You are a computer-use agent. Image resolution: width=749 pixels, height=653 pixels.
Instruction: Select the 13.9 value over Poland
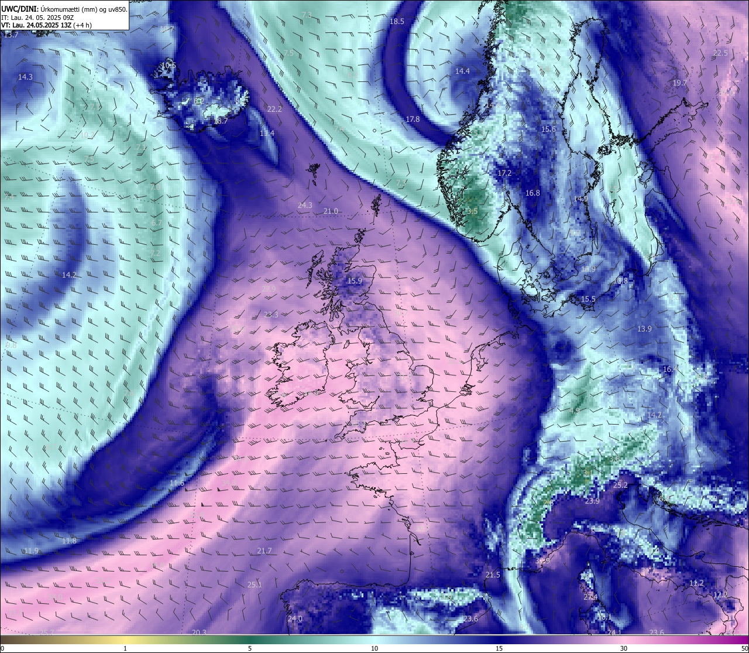pos(644,329)
